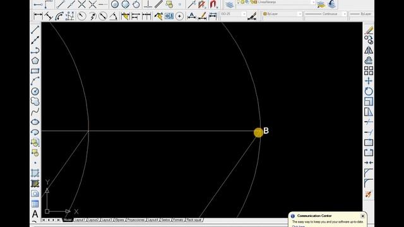Select the Ellipse Arc tool

coord(35,132)
